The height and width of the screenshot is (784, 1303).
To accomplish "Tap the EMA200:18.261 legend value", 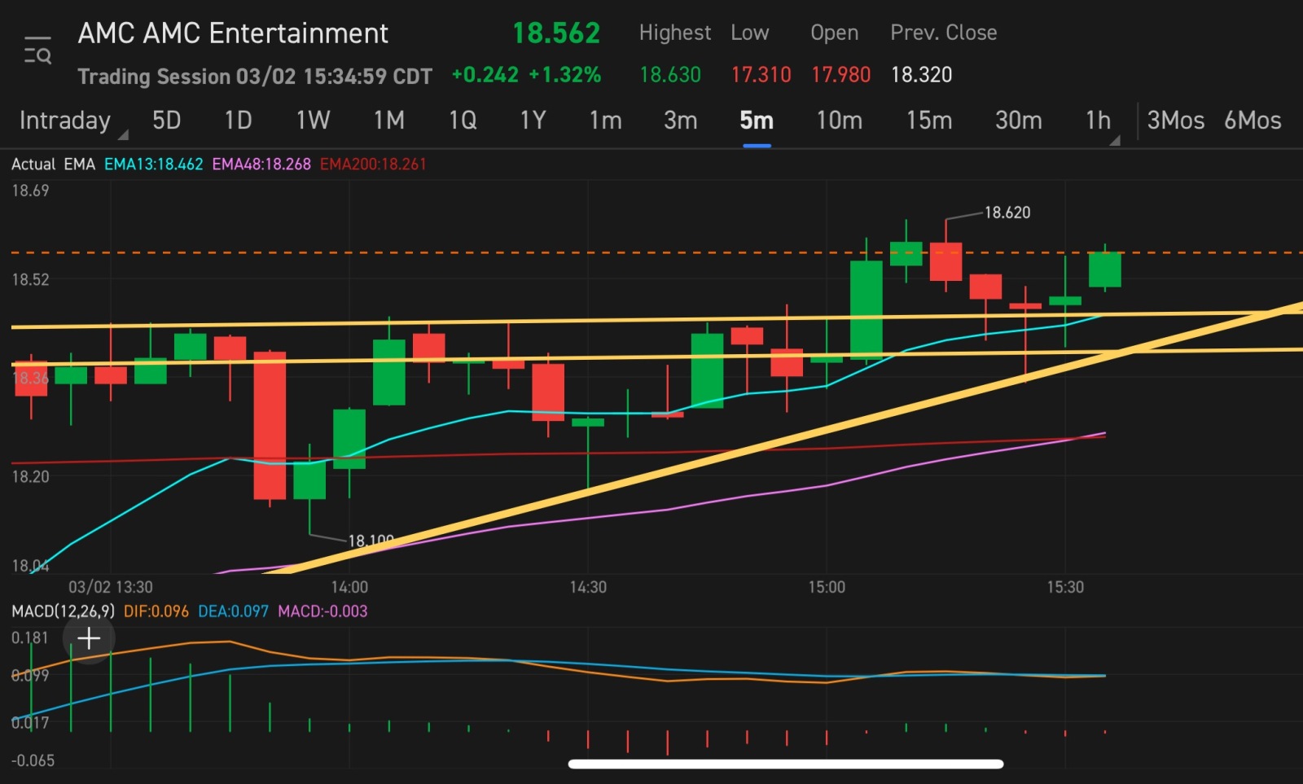I will point(373,164).
